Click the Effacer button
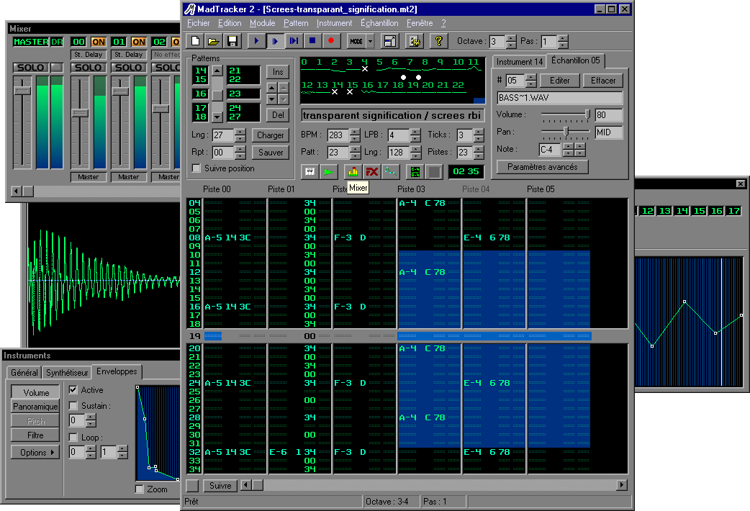The image size is (750, 511). tap(603, 81)
